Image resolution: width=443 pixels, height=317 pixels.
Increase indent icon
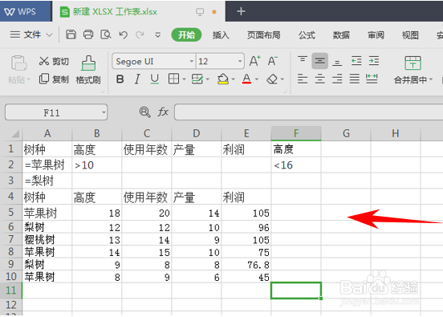click(x=374, y=61)
